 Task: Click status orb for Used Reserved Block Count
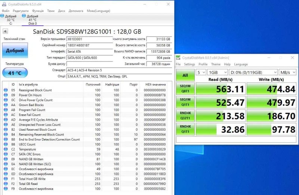pos(6,129)
